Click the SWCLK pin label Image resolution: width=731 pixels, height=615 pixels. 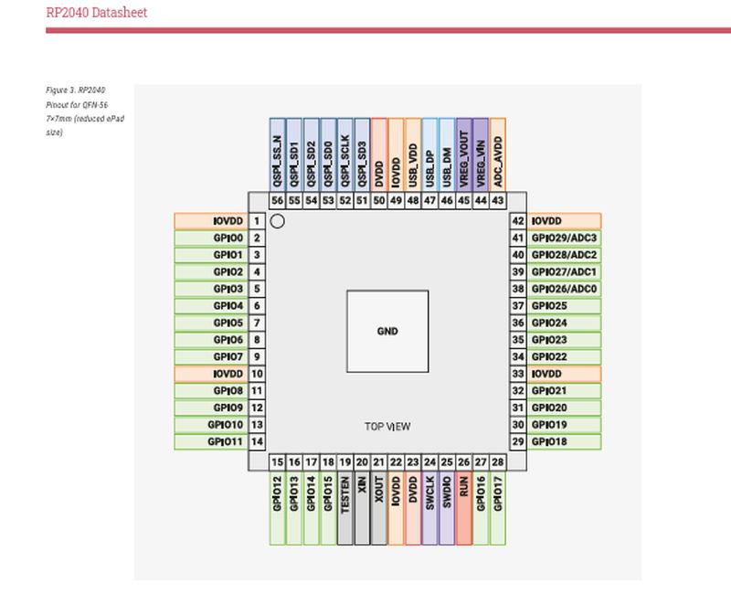pyautogui.click(x=429, y=508)
